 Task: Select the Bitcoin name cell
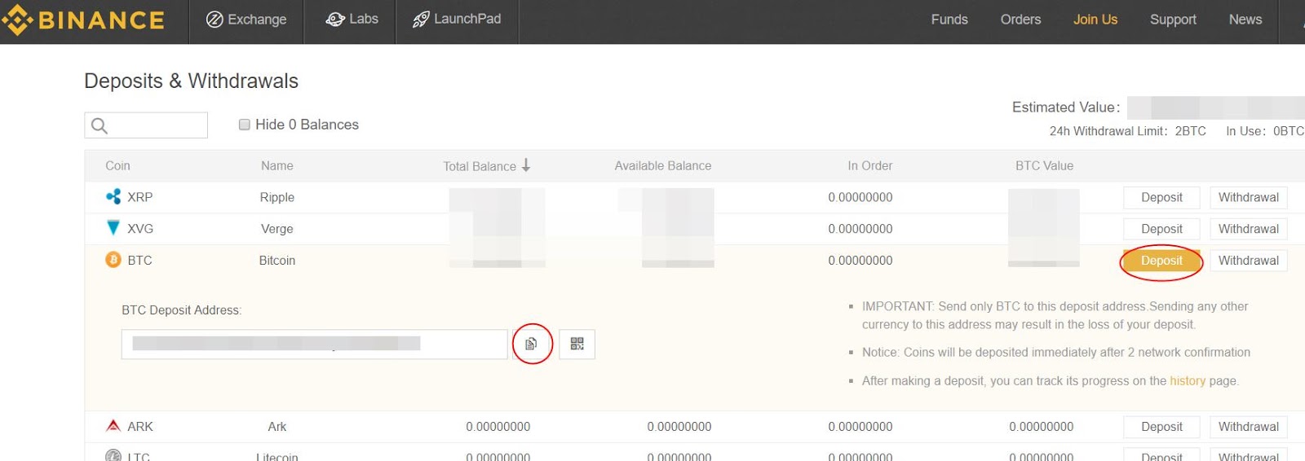[x=276, y=261]
